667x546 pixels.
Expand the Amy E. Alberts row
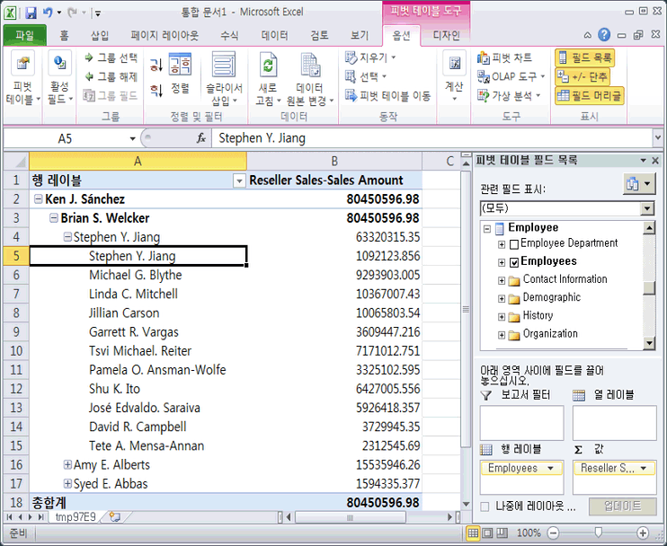click(67, 464)
